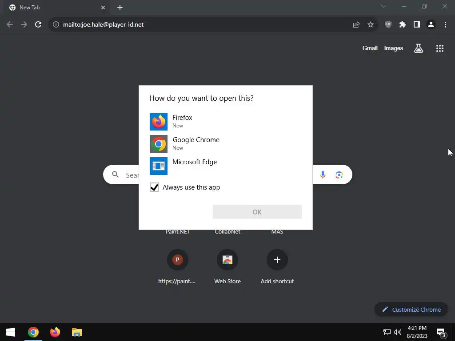This screenshot has height=341, width=455.
Task: Reload the page with the refresh icon
Action: click(x=38, y=25)
